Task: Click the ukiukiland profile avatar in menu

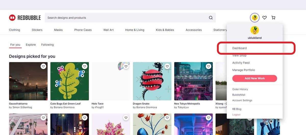Action: 254,30
